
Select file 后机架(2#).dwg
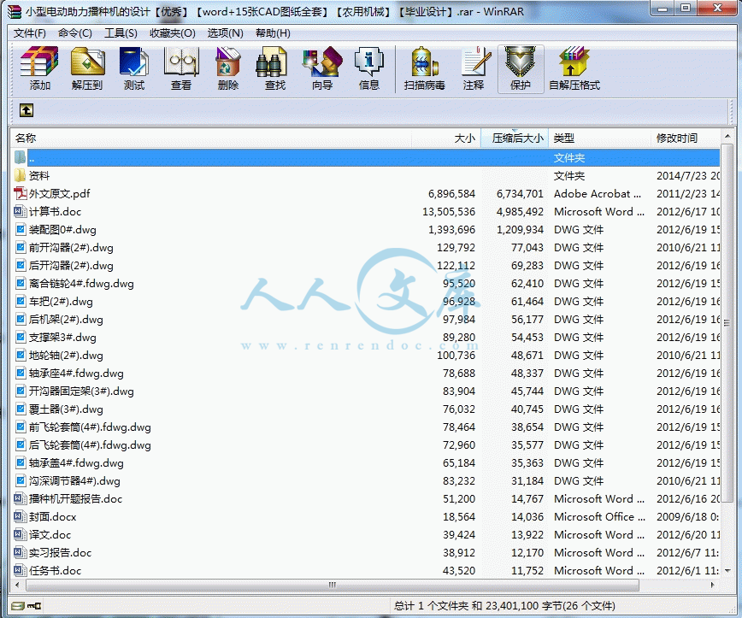[x=66, y=320]
